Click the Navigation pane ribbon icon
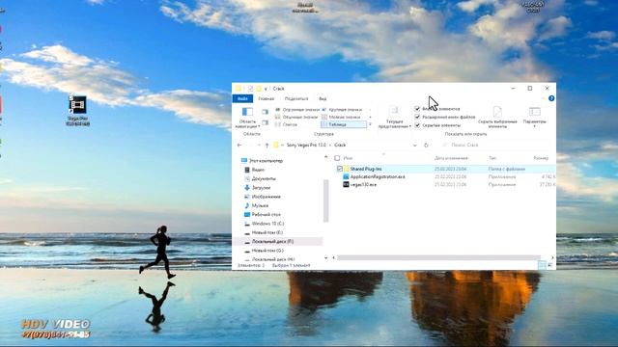The image size is (618, 347). coord(247,112)
